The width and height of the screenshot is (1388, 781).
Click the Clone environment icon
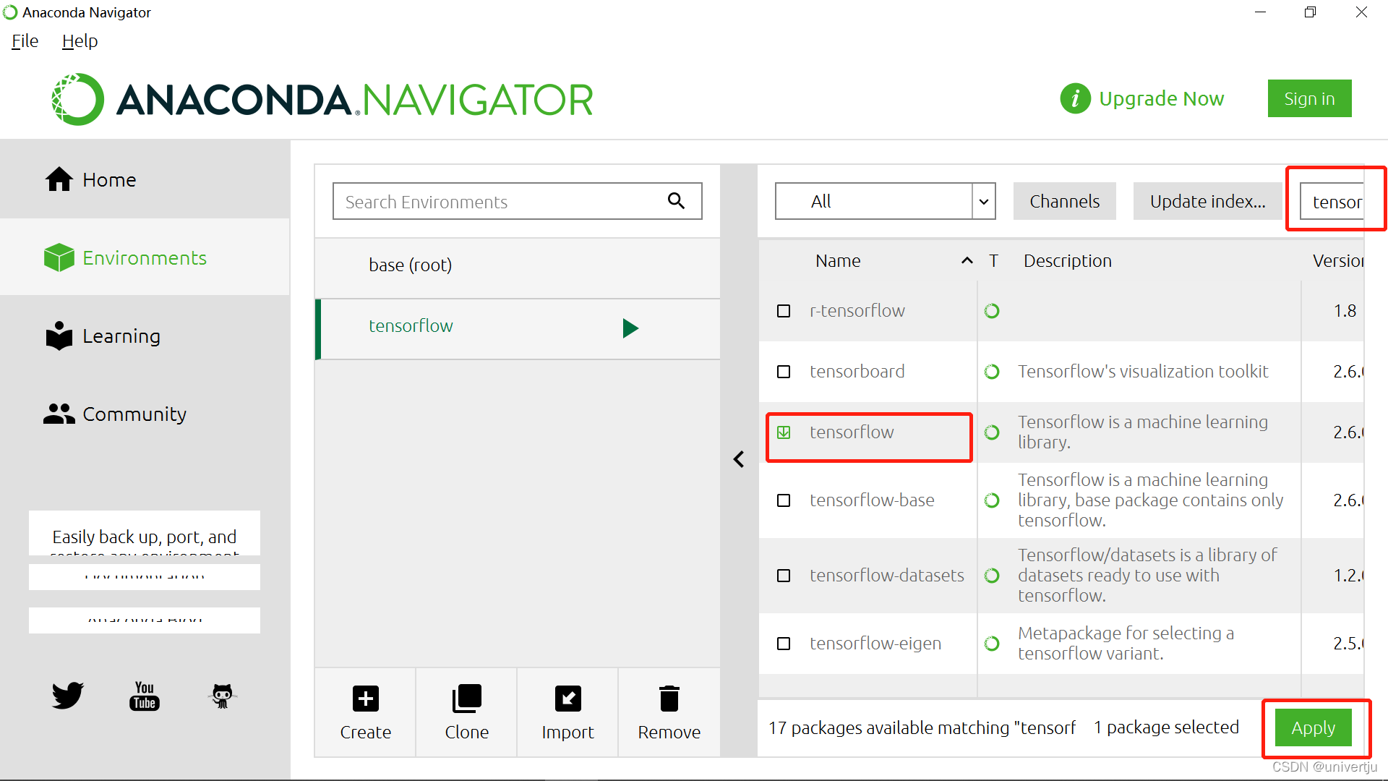466,699
